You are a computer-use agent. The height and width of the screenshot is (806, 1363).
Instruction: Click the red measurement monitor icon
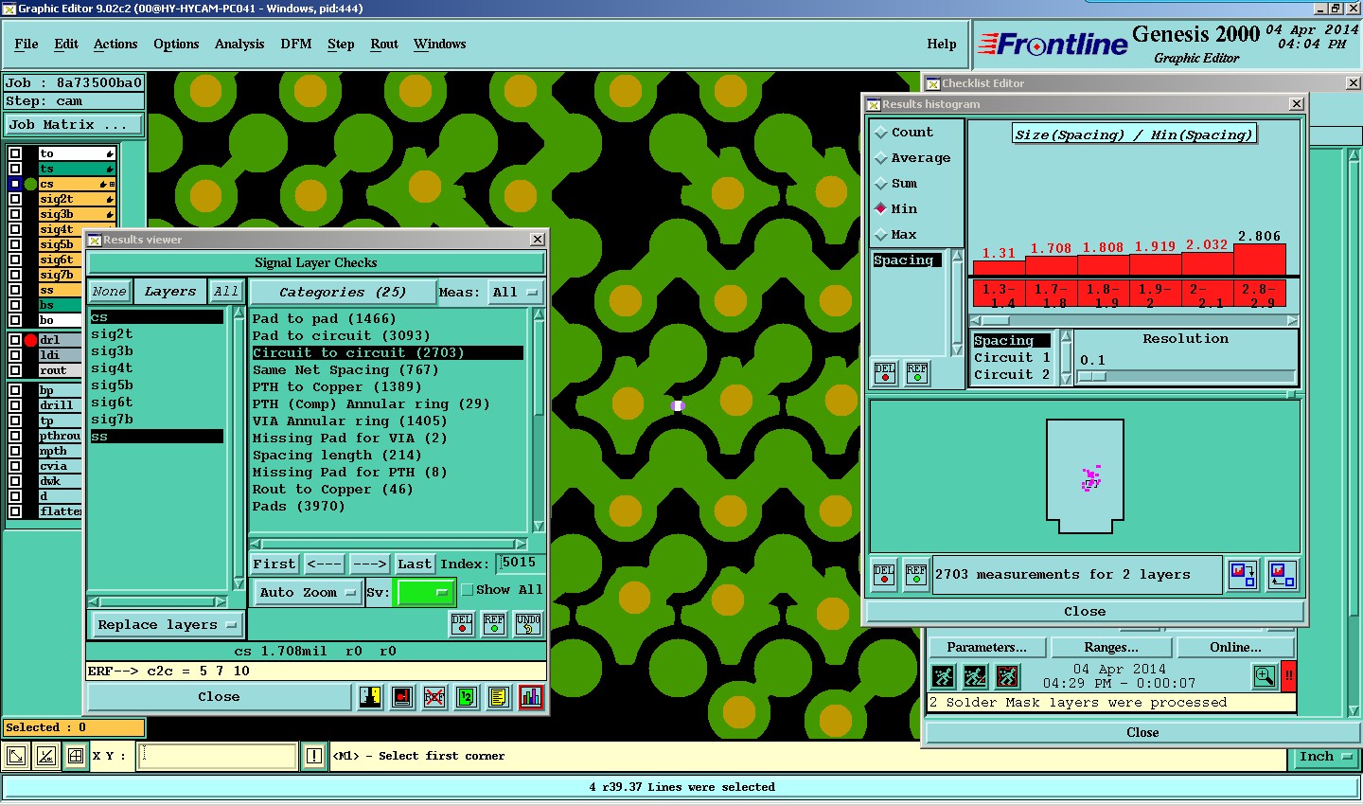tap(402, 698)
